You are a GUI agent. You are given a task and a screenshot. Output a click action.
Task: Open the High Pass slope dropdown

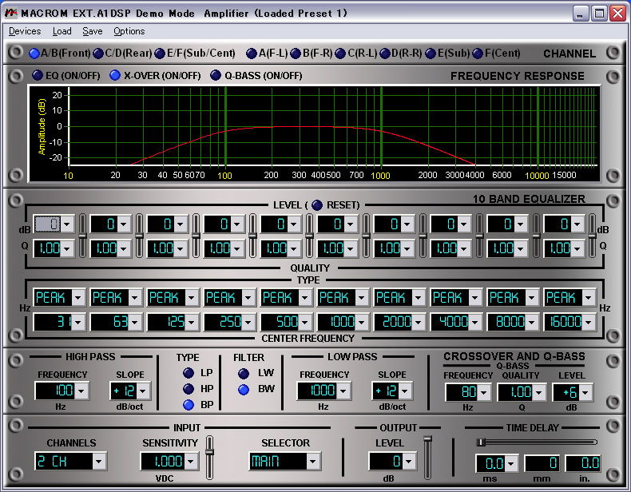(x=143, y=391)
